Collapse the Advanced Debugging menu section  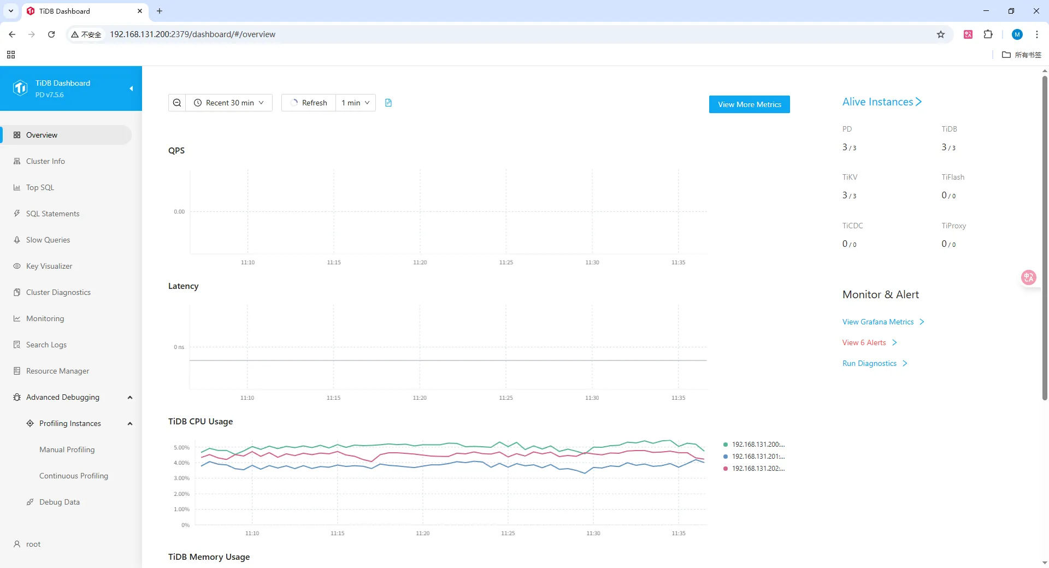(x=129, y=398)
